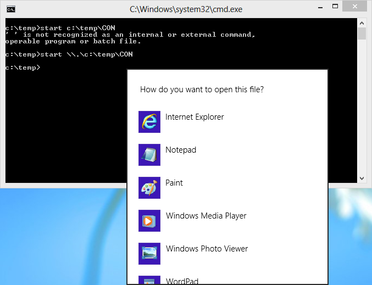Click the cmd.exe title bar text
Viewport: 372px width, 285px height.
coord(186,9)
